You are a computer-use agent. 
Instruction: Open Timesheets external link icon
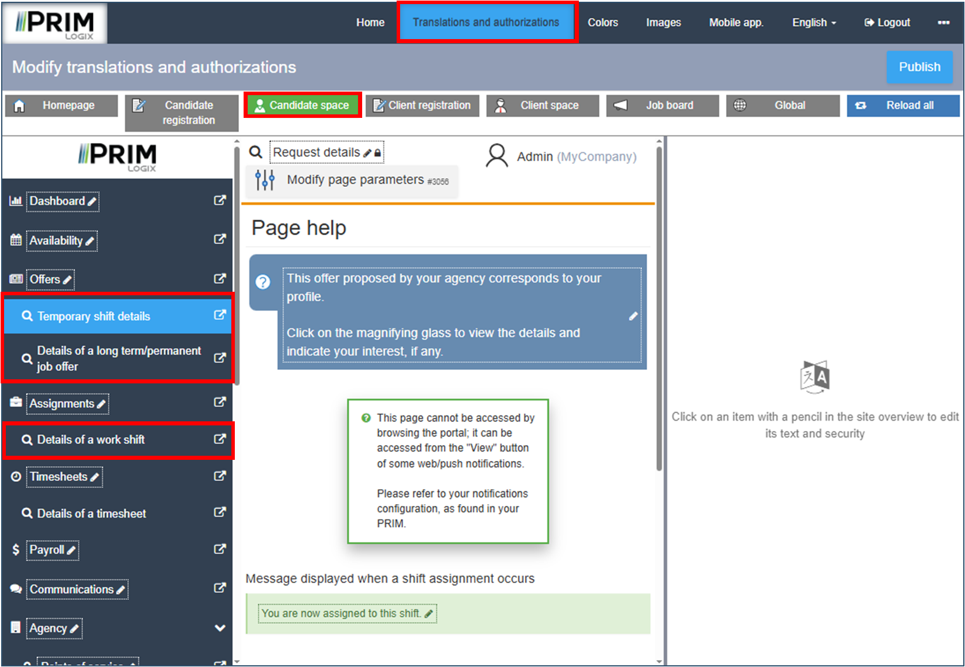220,476
